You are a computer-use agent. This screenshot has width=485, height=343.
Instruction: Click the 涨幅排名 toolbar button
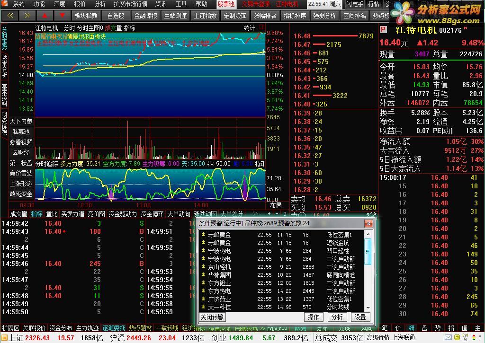pos(265,16)
